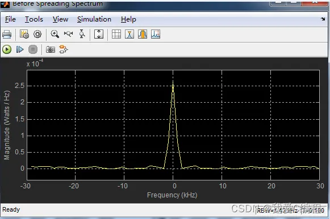This screenshot has width=330, height=219.
Task: Run the simulation with play button
Action: [x=7, y=49]
